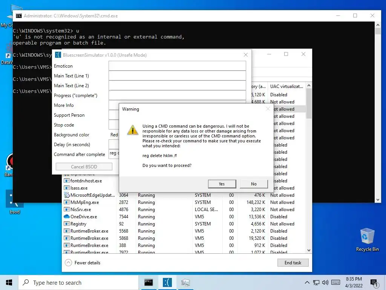This screenshot has height=290, width=386.
Task: Click the BluescreenSimulator title bar icon
Action: 58,55
